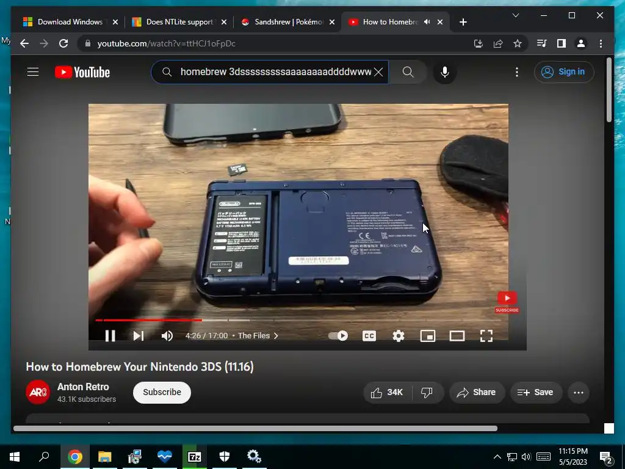Open more actions ellipsis menu

pos(579,393)
